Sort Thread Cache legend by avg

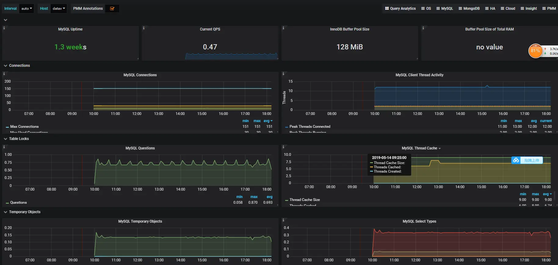(x=547, y=194)
